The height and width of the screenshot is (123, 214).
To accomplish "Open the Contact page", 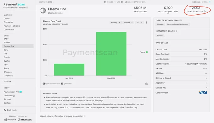I will coord(7,103).
